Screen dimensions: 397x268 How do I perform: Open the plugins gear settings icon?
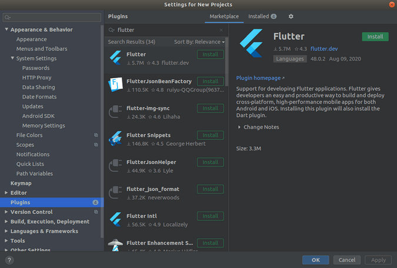tap(291, 16)
